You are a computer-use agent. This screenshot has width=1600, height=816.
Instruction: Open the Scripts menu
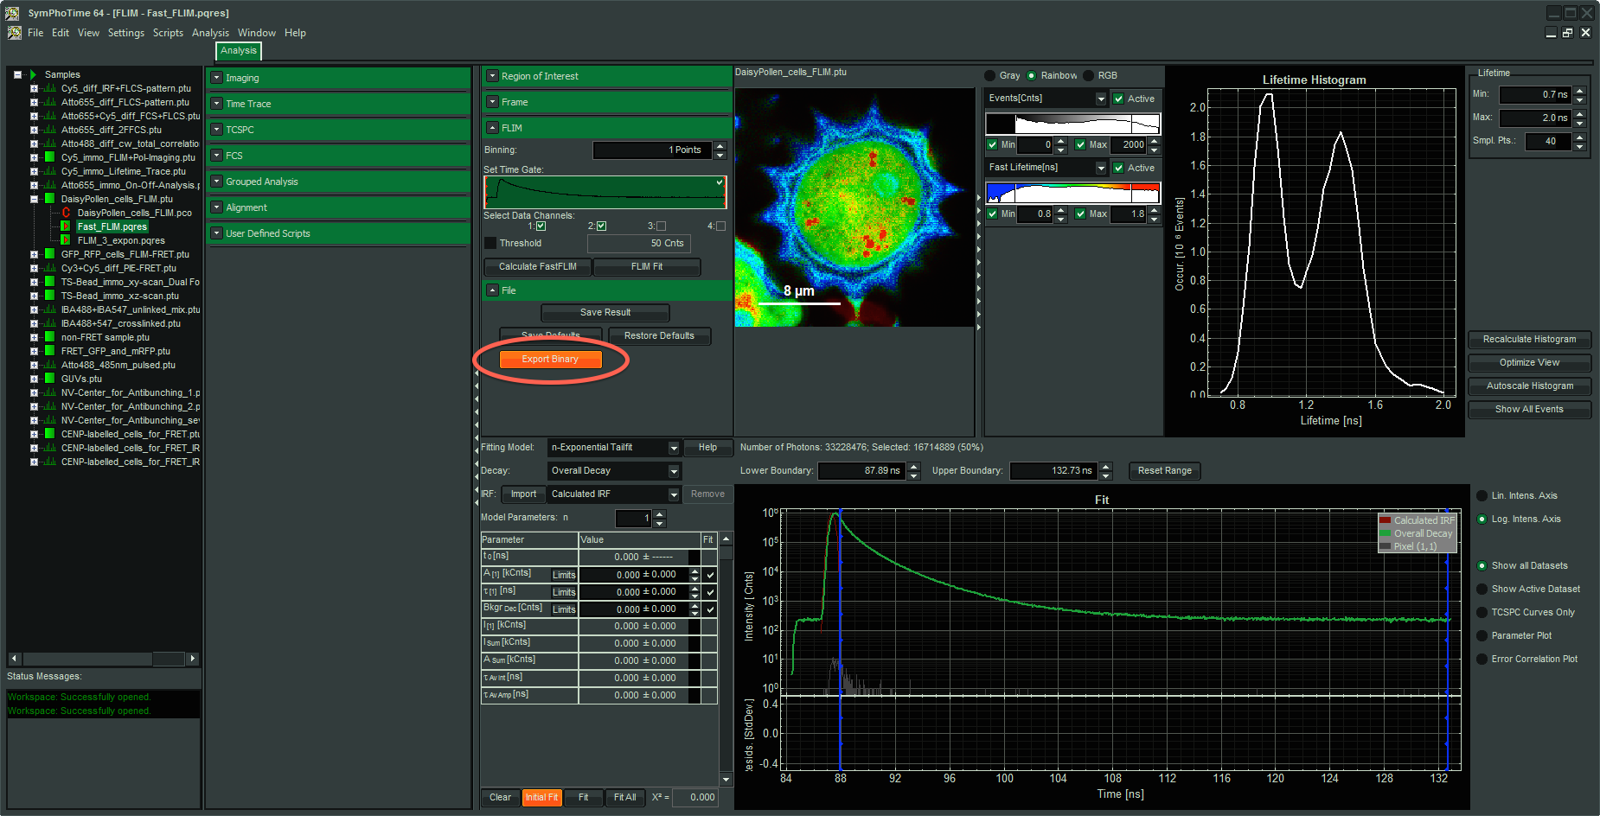point(168,33)
